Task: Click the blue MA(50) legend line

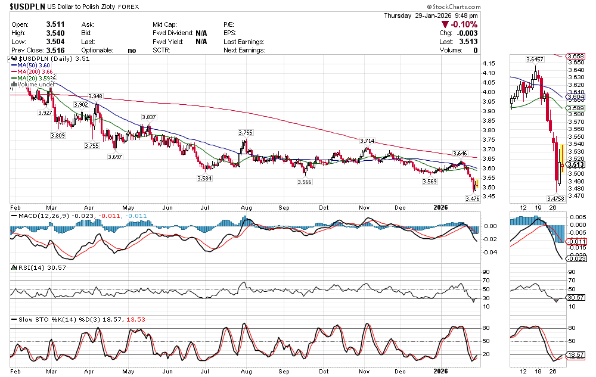Action: [14, 66]
